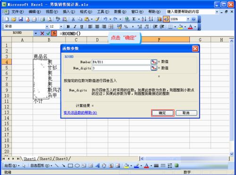Click the Save disk icon
The height and width of the screenshot is (175, 236).
[x=21, y=19]
